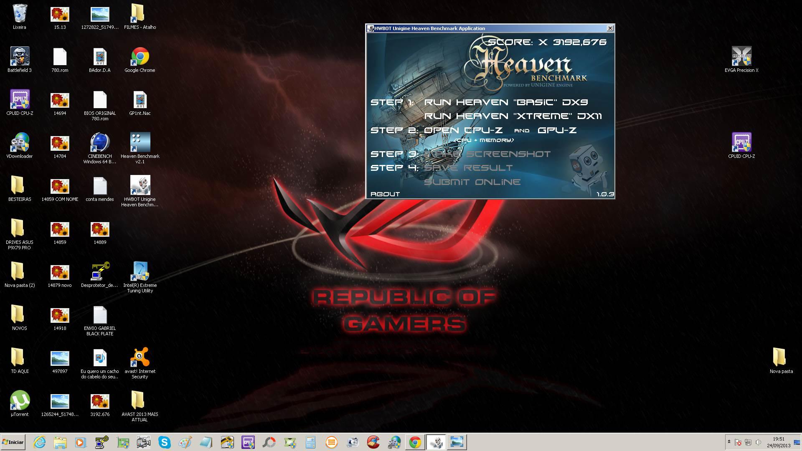Viewport: 802px width, 451px height.
Task: Open CCleaner from the taskbar
Action: (x=373, y=442)
